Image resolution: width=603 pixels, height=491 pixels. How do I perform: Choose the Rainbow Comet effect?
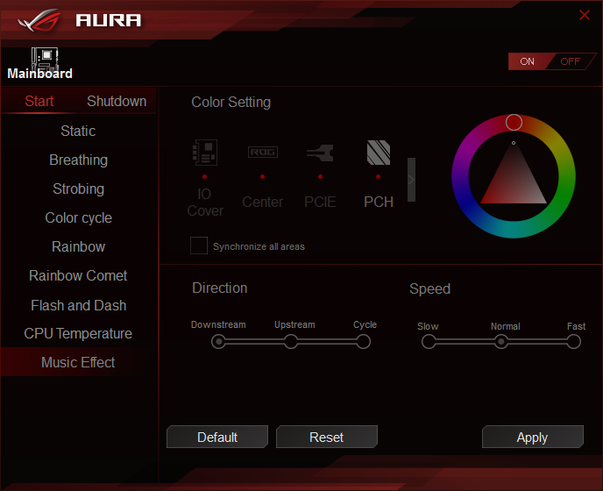[x=78, y=275]
